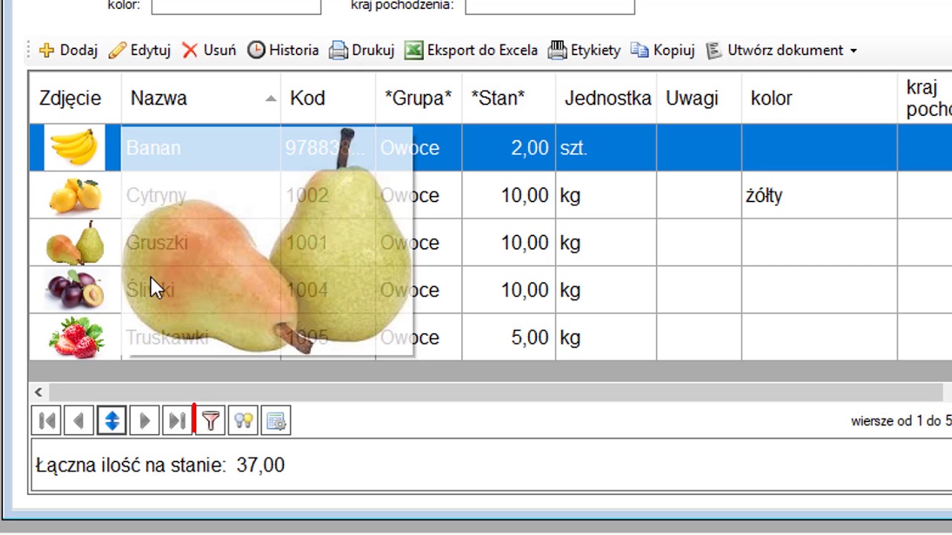952x535 pixels.
Task: Click the Uwagi column header
Action: tap(699, 98)
